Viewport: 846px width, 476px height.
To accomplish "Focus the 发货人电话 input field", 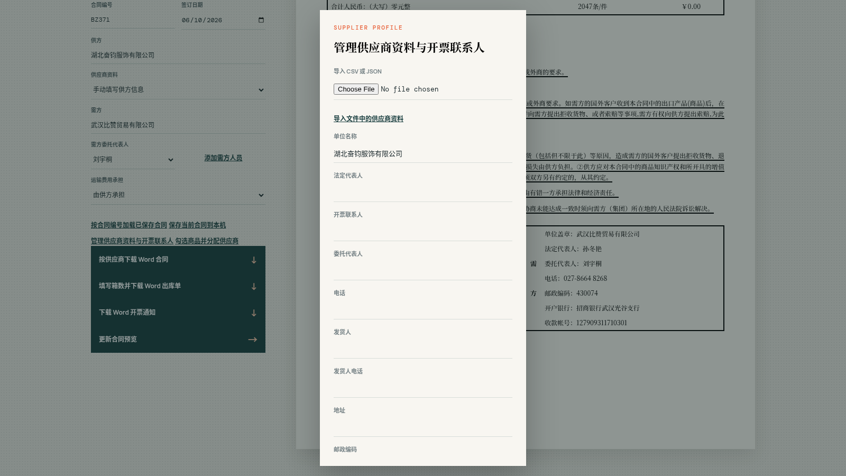I will point(423,389).
